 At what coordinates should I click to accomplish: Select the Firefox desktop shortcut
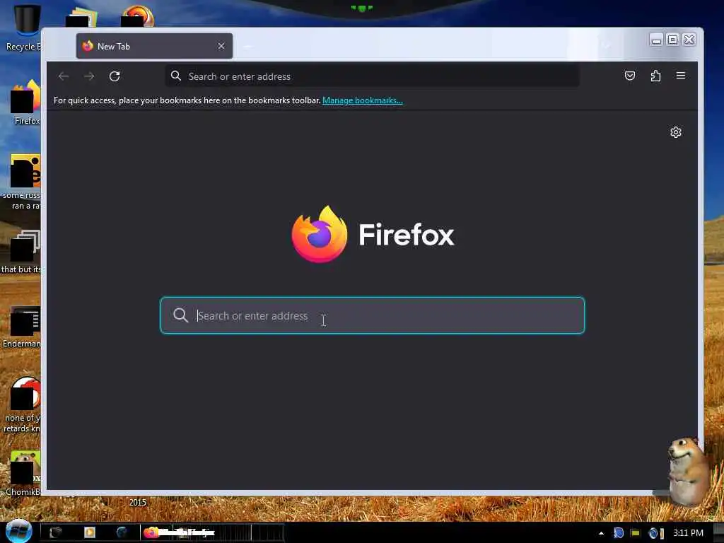click(x=25, y=103)
